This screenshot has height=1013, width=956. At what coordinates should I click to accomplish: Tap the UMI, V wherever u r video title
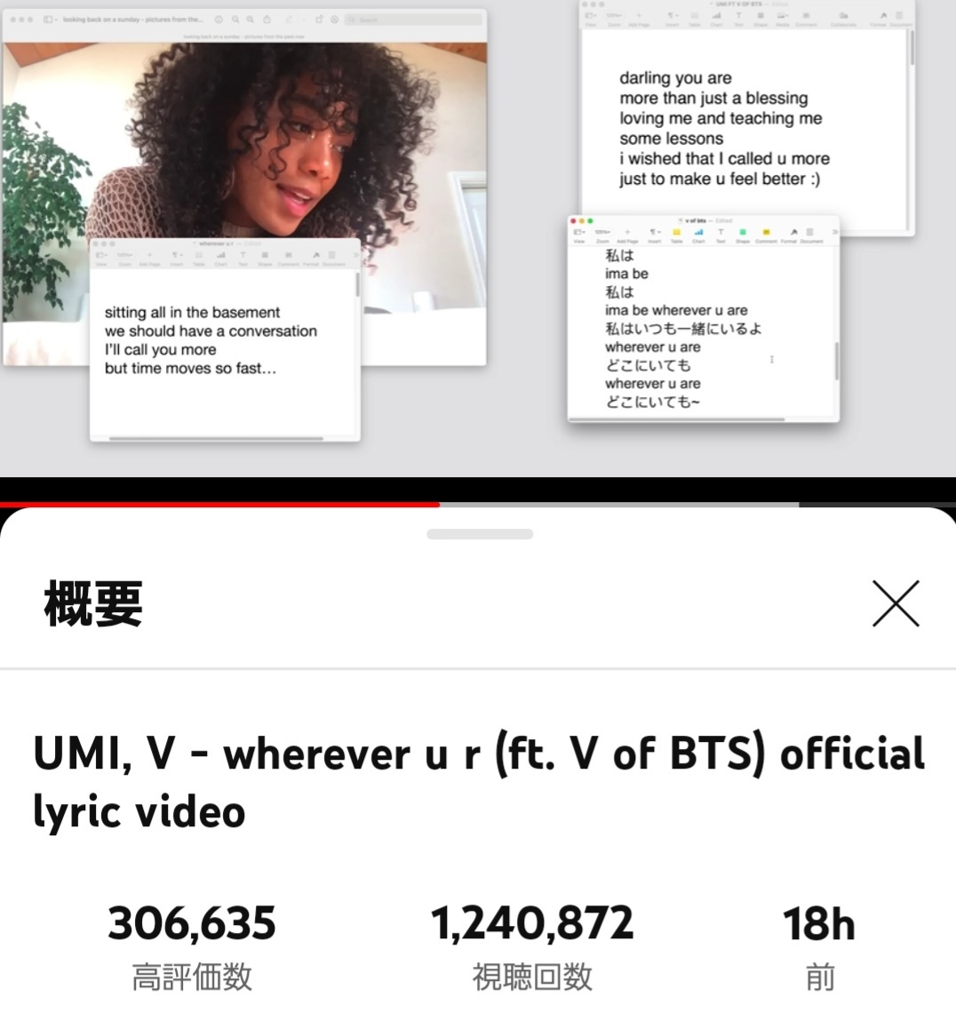479,782
